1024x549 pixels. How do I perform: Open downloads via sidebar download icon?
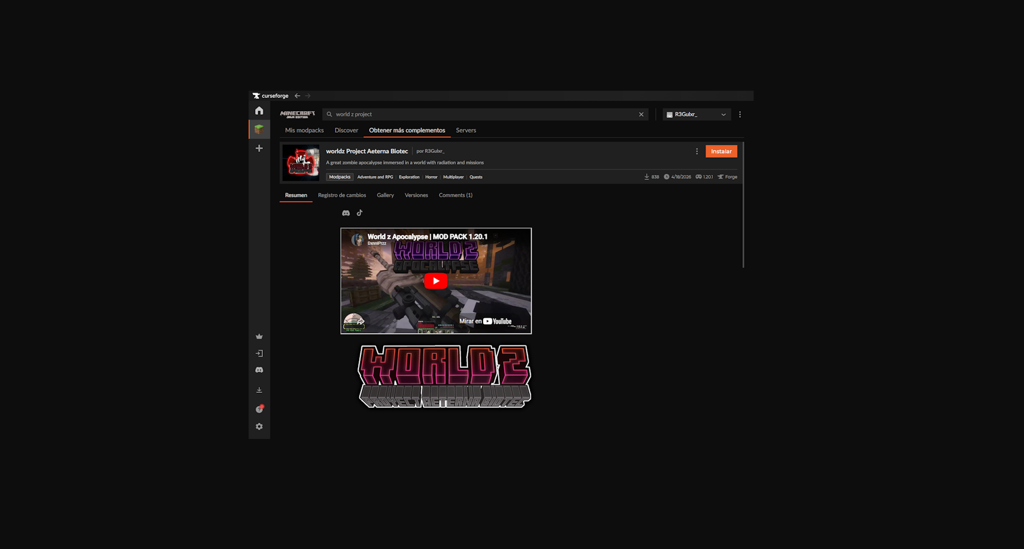pyautogui.click(x=259, y=390)
